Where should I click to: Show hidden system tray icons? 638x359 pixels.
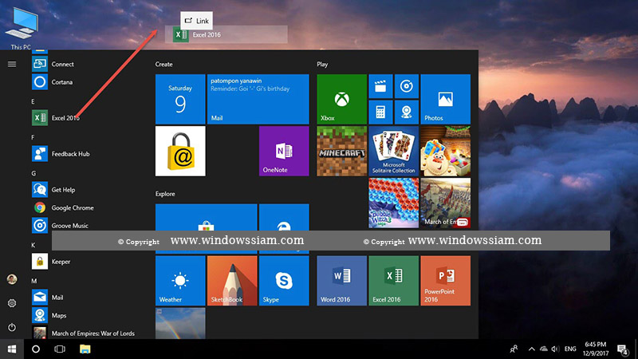tap(531, 349)
